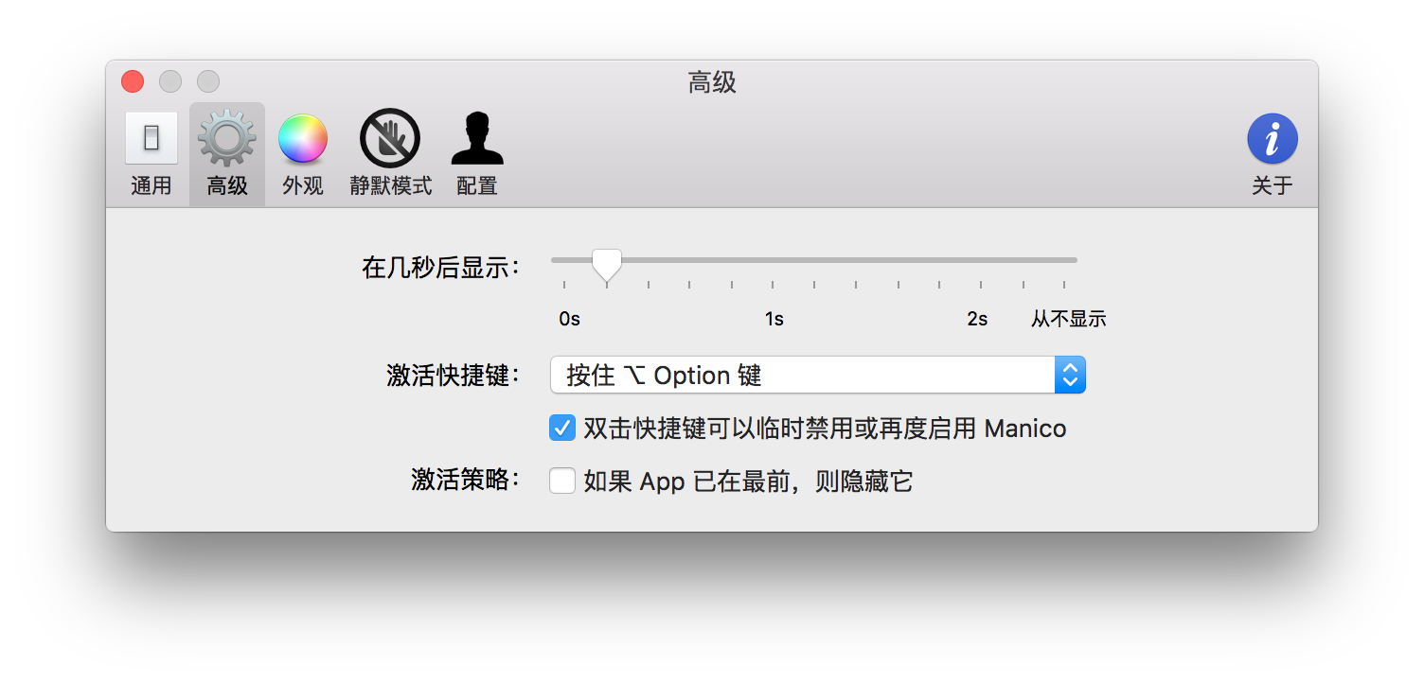Set slider to the 0s tick

pyautogui.click(x=564, y=284)
